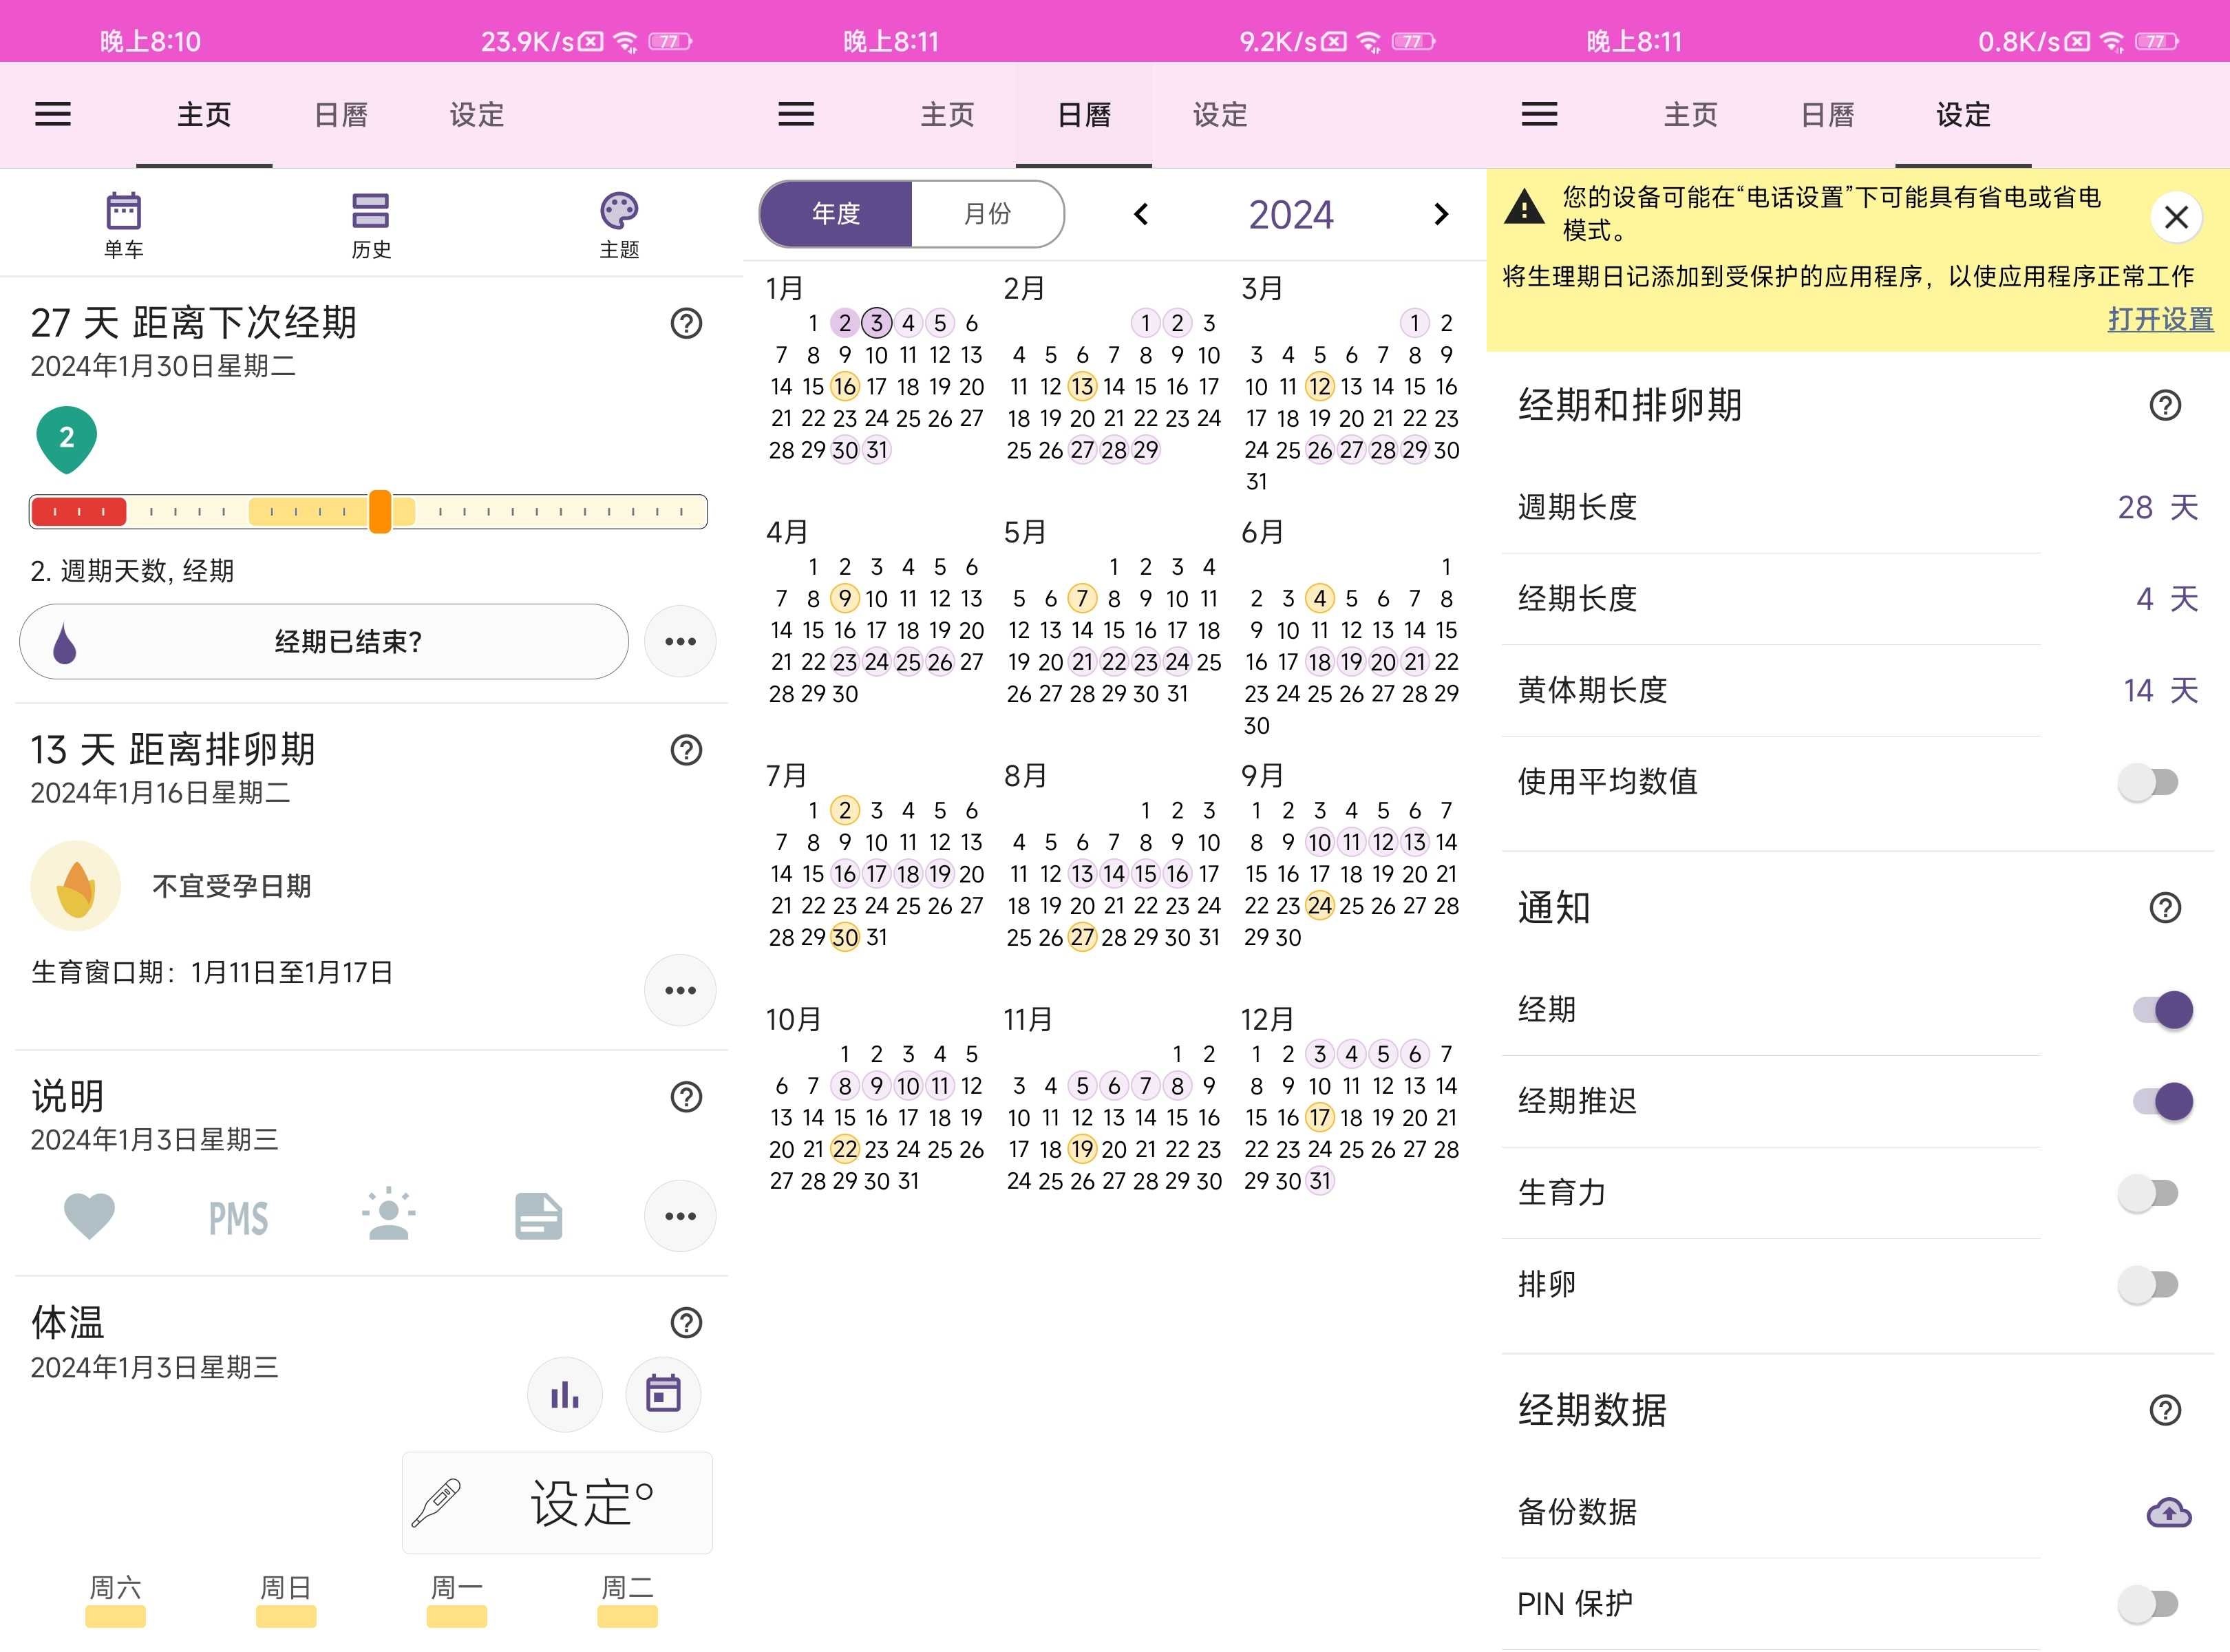Image resolution: width=2230 pixels, height=1652 pixels.
Task: Open help for 通知 settings
Action: tap(2165, 908)
